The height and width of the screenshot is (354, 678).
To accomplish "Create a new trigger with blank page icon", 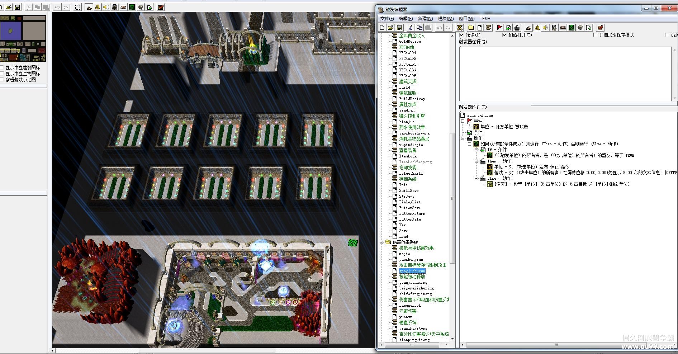I will click(480, 28).
